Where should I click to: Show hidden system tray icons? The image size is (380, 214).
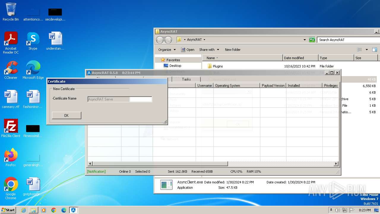[331, 210]
